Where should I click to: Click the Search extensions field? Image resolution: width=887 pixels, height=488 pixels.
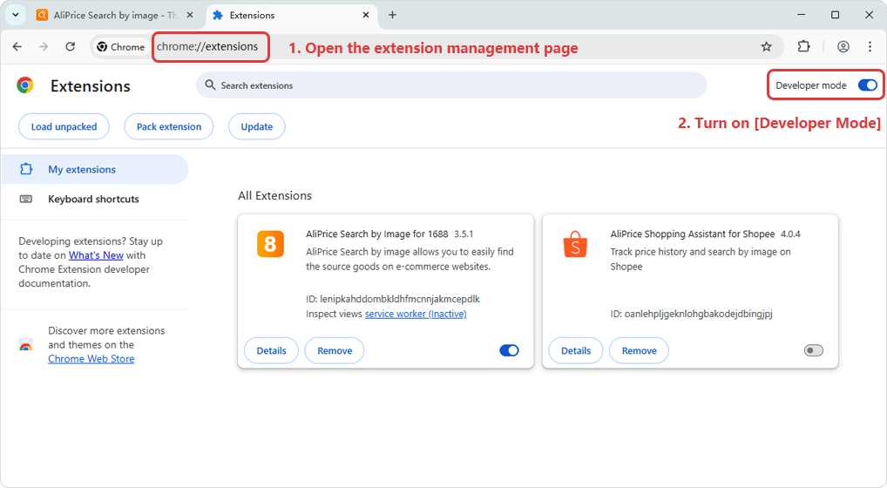(x=451, y=85)
